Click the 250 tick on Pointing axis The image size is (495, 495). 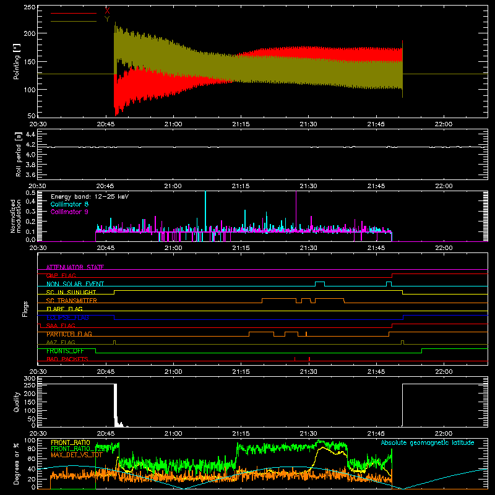[29, 7]
